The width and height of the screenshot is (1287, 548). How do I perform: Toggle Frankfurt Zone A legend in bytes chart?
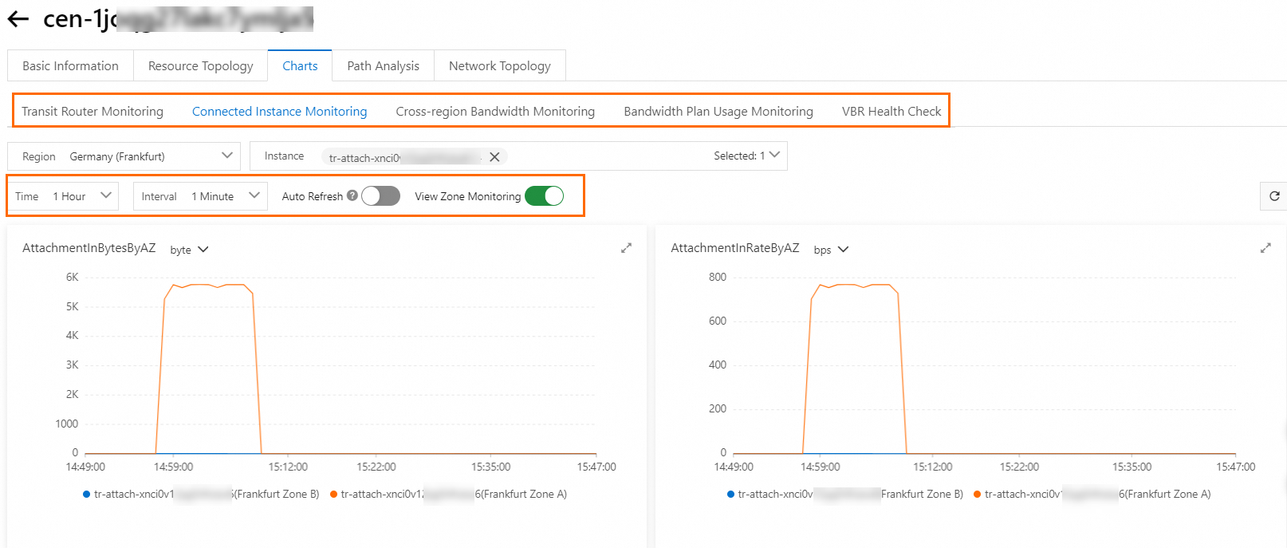[448, 495]
